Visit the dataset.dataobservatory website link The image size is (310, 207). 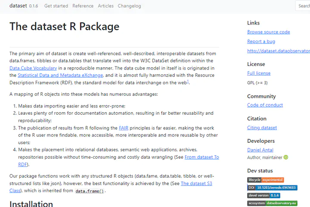point(278,51)
